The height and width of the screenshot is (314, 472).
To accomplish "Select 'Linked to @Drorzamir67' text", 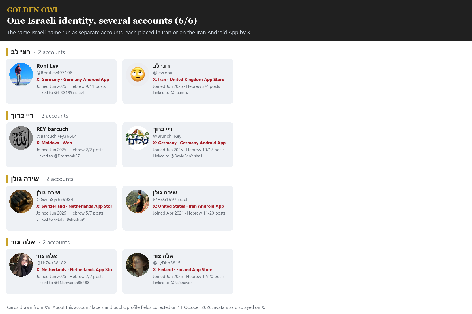I will point(58,156).
